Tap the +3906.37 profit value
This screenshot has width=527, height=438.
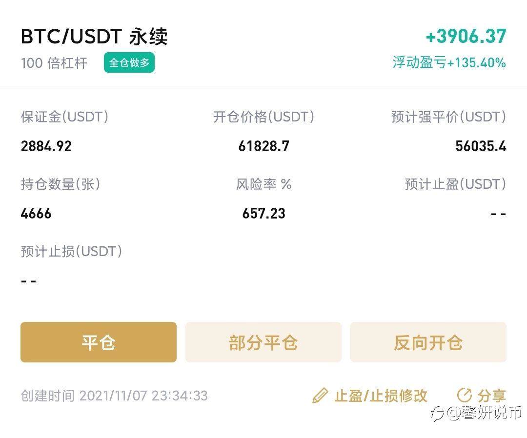[x=466, y=36]
